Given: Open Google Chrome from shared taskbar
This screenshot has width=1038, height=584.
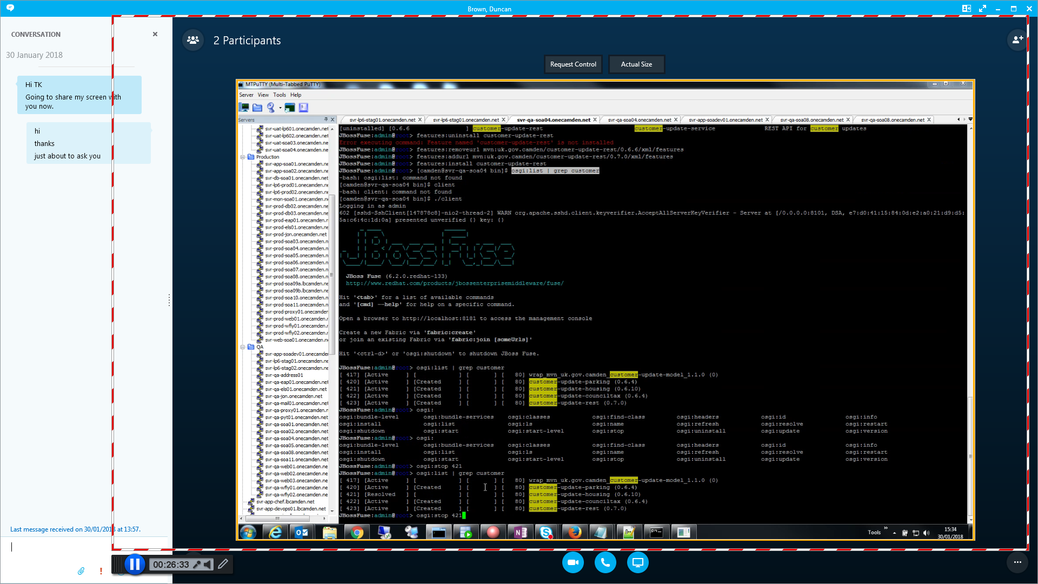Looking at the screenshot, I should [x=357, y=533].
